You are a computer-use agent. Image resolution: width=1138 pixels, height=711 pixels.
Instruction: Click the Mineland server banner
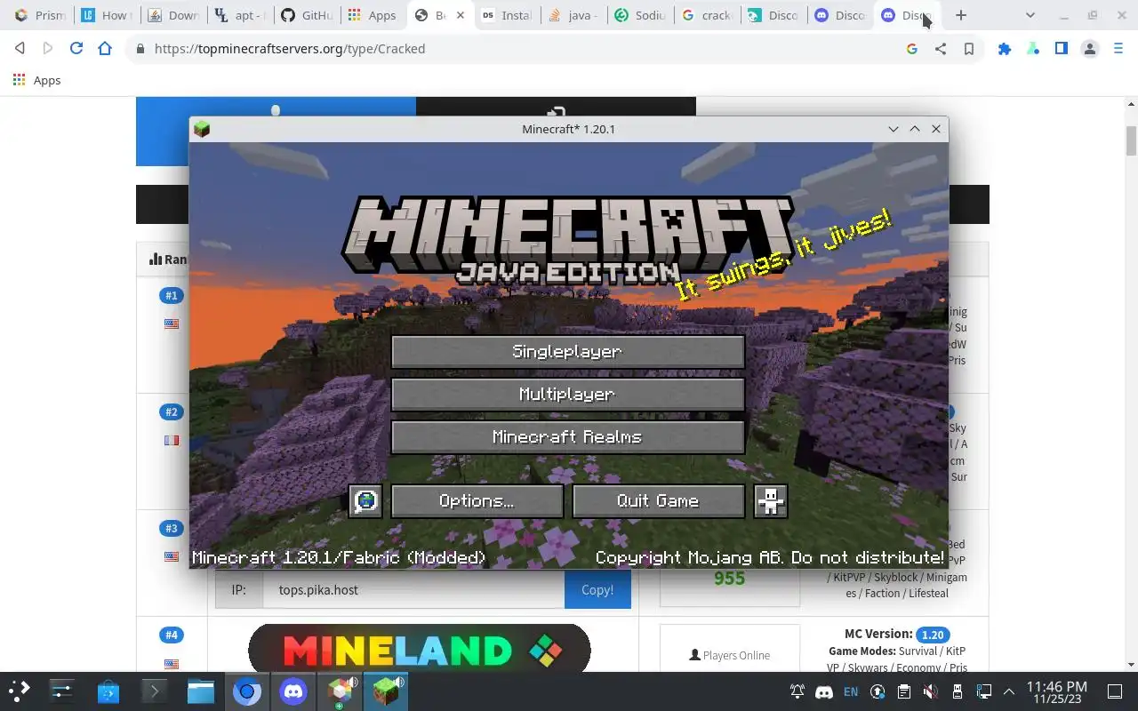[x=420, y=648]
